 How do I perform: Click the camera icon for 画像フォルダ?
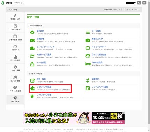(88, 40)
